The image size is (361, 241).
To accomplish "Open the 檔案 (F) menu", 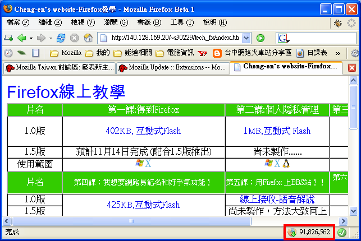I will [18, 22].
